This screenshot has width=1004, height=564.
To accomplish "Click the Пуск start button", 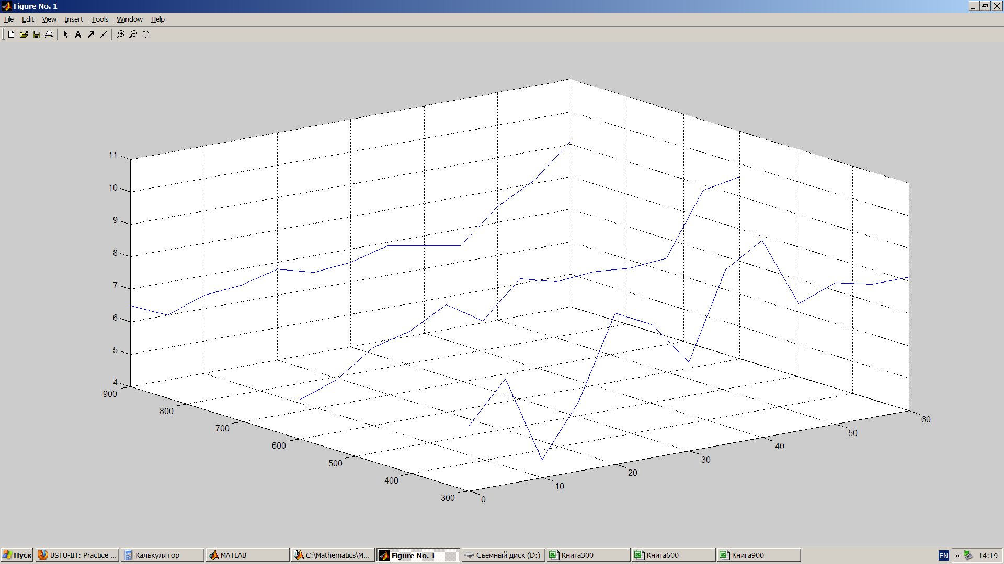I will (x=17, y=555).
